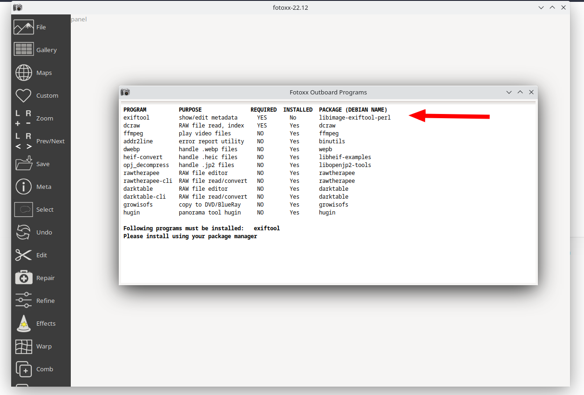Click the Zoom label in sidebar
This screenshot has width=584, height=395.
pos(45,118)
